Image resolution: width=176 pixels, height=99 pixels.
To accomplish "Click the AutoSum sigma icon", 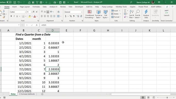I will [125, 11].
